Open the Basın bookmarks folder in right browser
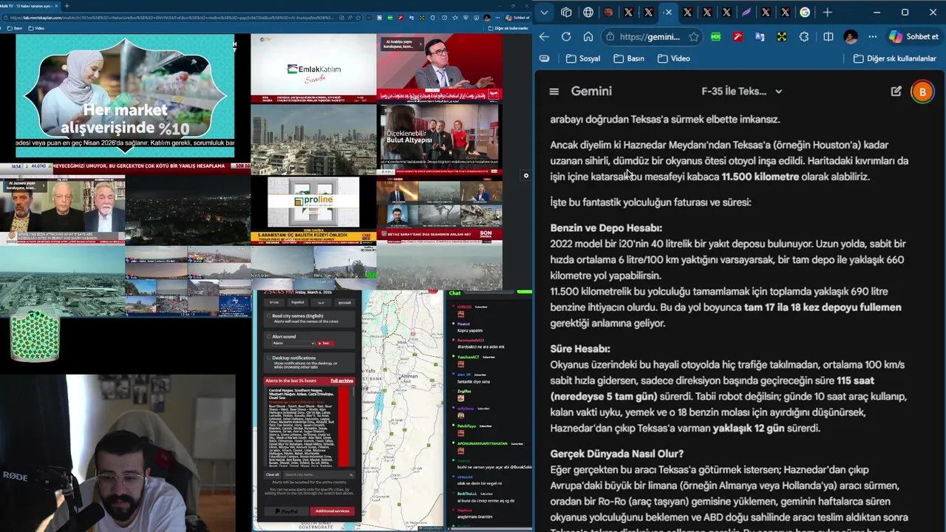The width and height of the screenshot is (946, 532). (x=629, y=58)
